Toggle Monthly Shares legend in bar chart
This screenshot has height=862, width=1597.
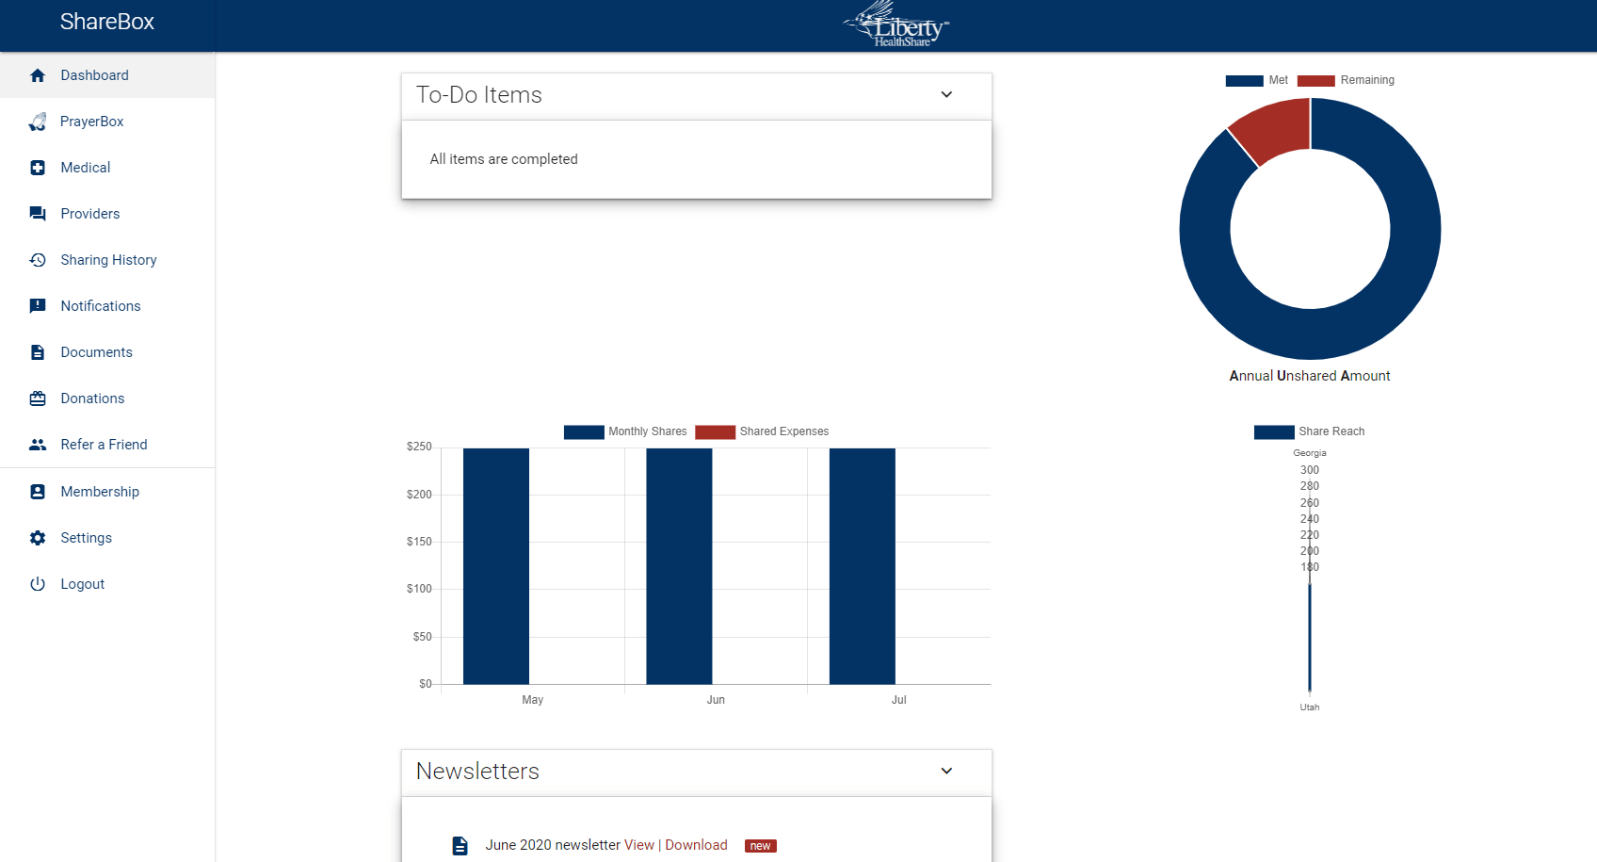(625, 431)
